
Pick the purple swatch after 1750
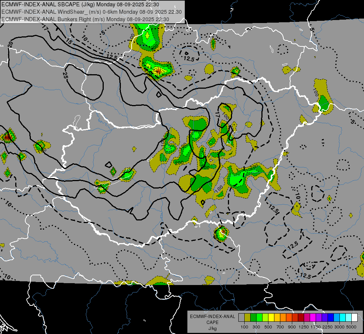coord(319,317)
